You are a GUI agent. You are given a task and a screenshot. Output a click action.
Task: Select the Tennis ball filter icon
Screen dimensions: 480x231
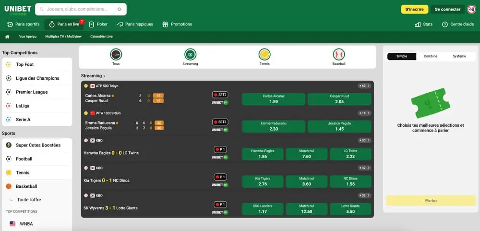point(264,54)
